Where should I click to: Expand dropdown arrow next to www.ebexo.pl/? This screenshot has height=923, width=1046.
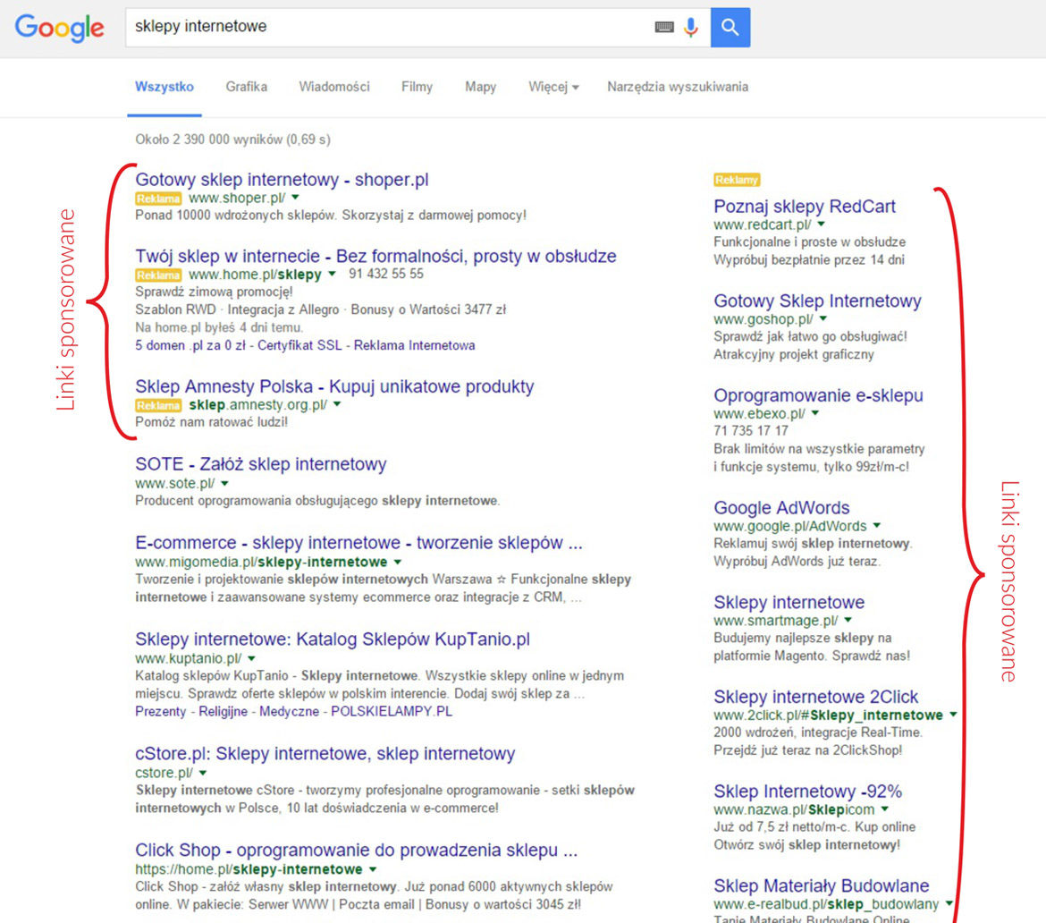815,414
